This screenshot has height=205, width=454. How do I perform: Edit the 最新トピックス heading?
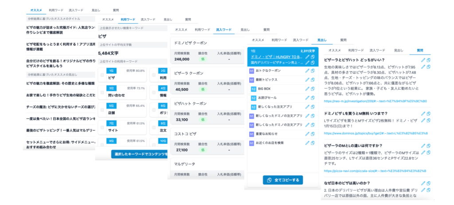pyautogui.click(x=308, y=80)
